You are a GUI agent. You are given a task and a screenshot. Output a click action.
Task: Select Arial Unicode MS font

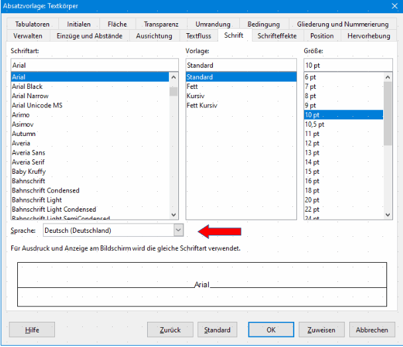pyautogui.click(x=90, y=105)
